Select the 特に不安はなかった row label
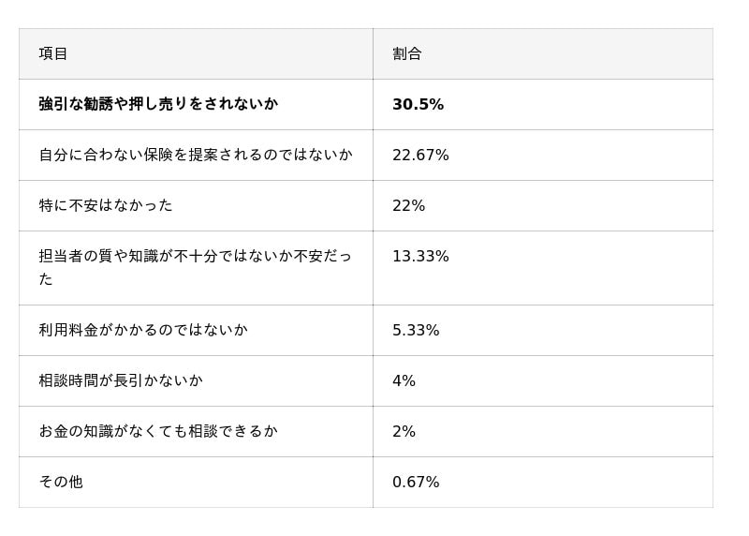The image size is (749, 536). coord(106,205)
